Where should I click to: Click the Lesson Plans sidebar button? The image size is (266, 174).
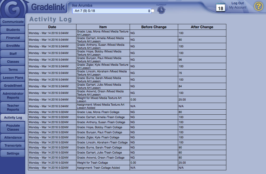tap(13, 78)
